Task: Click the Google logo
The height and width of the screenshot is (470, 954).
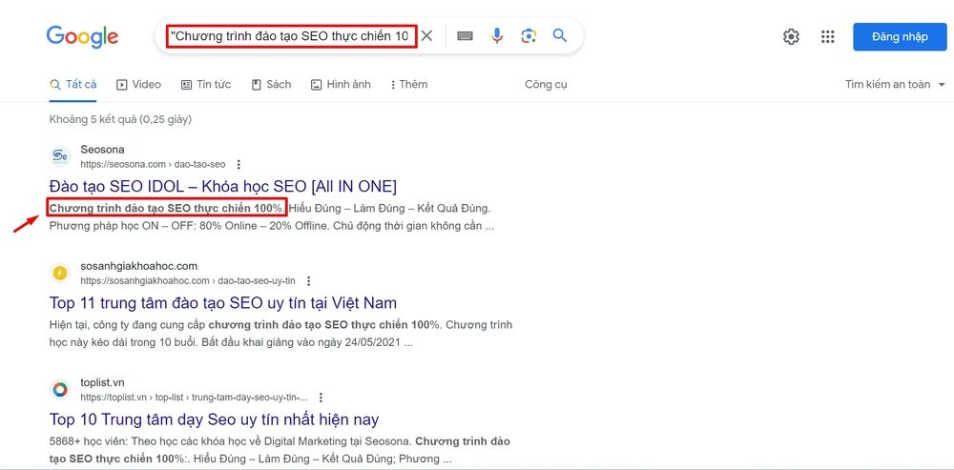Action: [82, 37]
